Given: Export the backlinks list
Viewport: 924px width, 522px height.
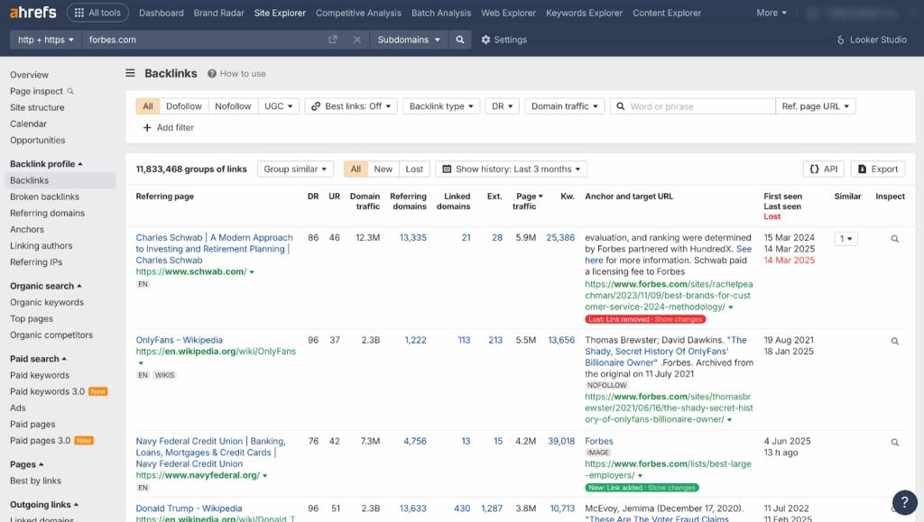Looking at the screenshot, I should click(x=877, y=169).
